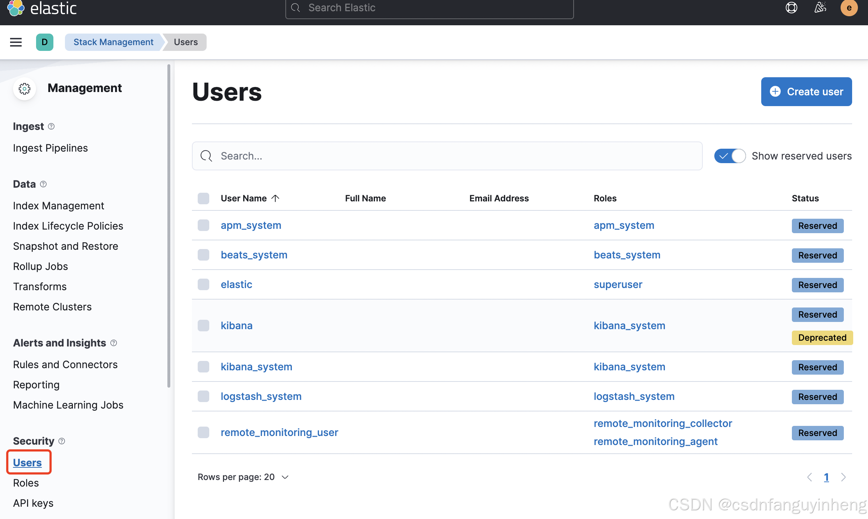Click the Full Name column header
868x519 pixels.
point(365,198)
